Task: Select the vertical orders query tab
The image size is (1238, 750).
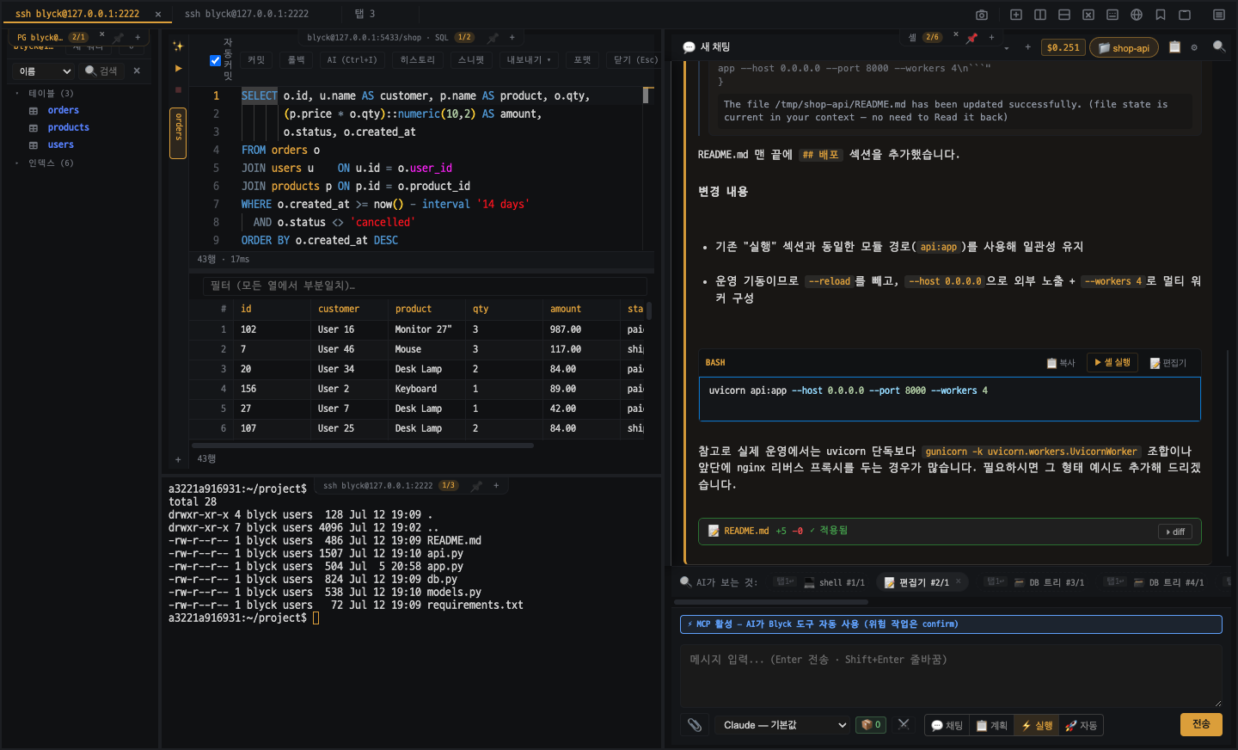Action: click(179, 133)
